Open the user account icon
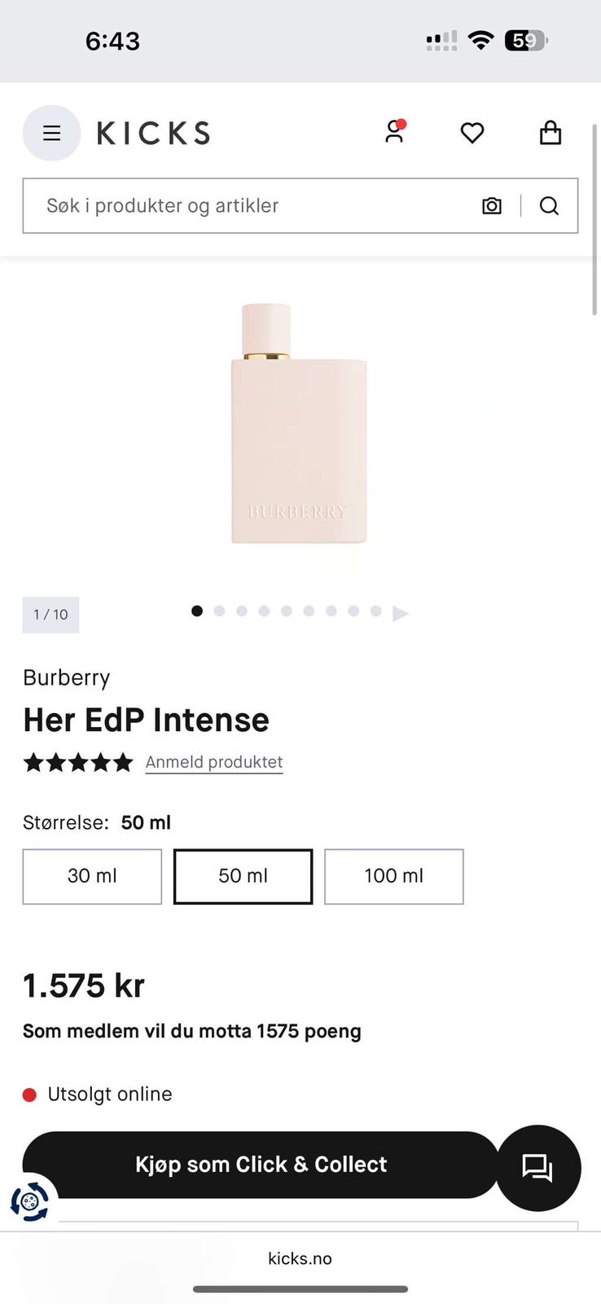601x1304 pixels. (395, 132)
